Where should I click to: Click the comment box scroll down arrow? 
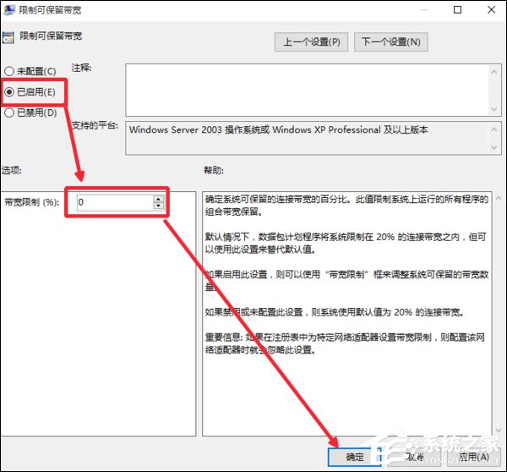[494, 109]
